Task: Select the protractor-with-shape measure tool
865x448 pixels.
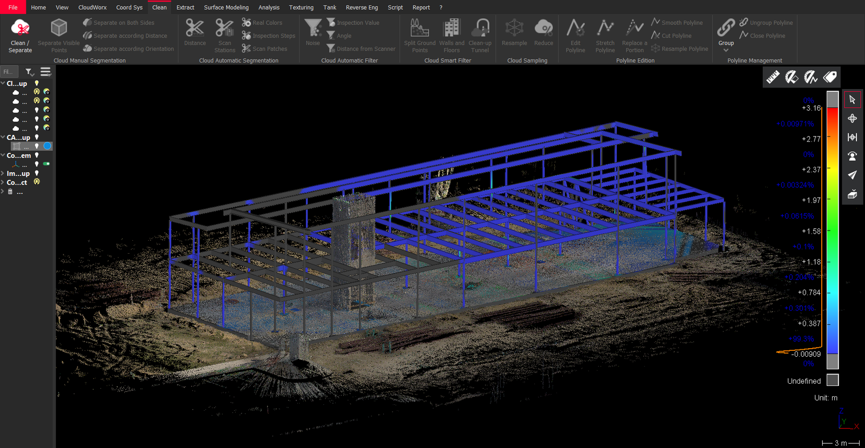Action: click(x=792, y=77)
